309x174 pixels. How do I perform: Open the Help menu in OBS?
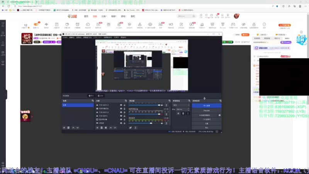123,37
